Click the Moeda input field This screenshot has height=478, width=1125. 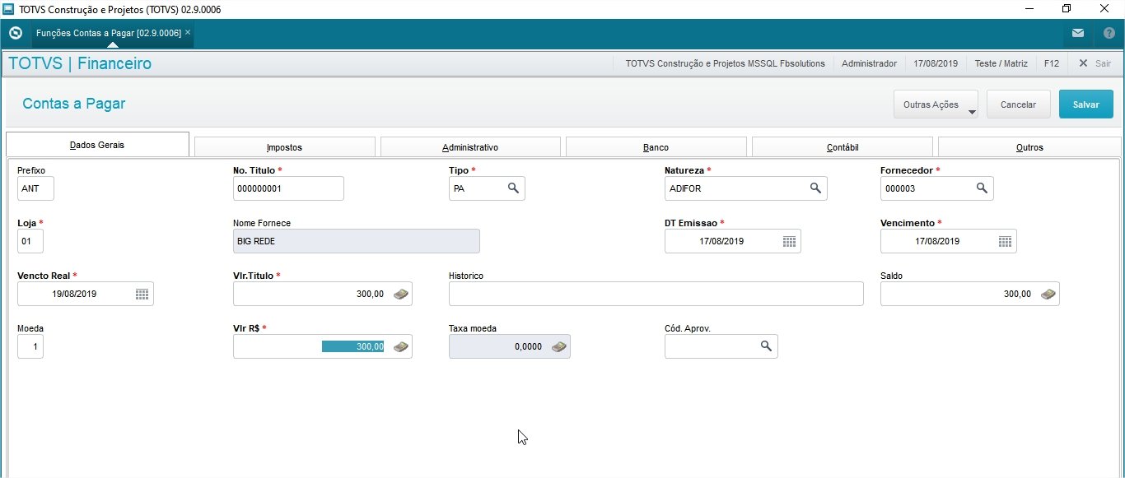click(30, 346)
